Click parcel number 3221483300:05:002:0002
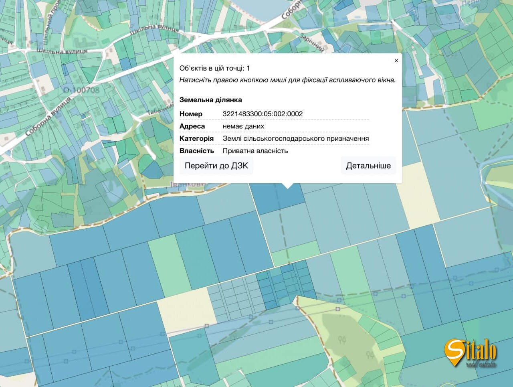This screenshot has height=387, width=513. pyautogui.click(x=263, y=114)
